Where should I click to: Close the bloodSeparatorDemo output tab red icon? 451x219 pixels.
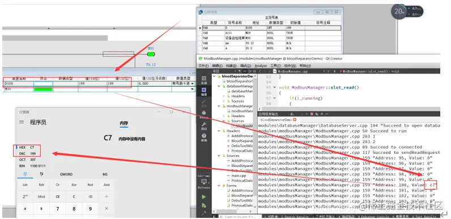[295, 119]
